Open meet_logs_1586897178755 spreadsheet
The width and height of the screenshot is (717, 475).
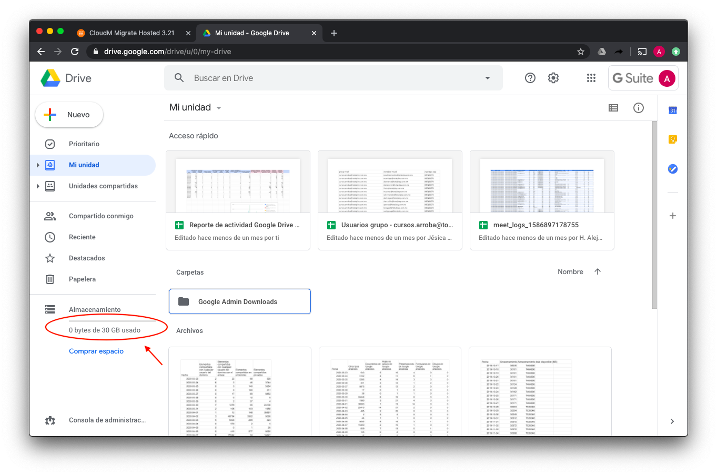click(542, 200)
